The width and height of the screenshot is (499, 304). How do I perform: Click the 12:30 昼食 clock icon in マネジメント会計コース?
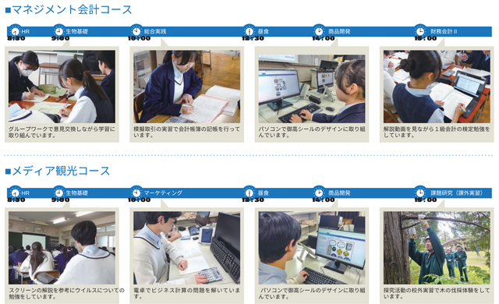pos(249,31)
